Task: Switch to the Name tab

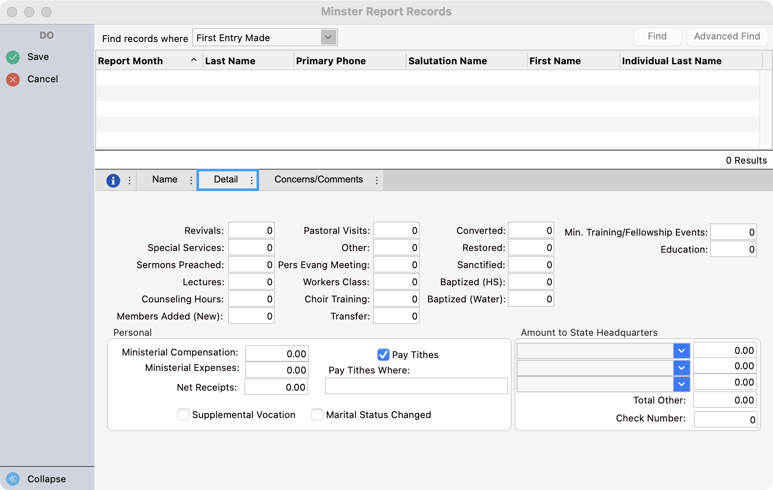Action: coord(164,179)
